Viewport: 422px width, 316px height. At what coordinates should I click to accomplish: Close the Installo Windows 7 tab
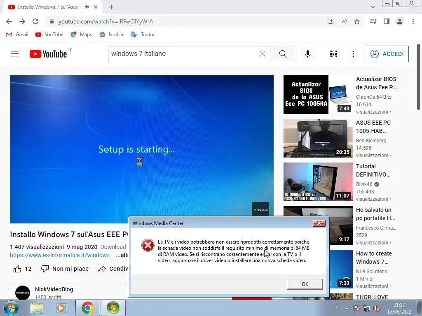point(96,7)
